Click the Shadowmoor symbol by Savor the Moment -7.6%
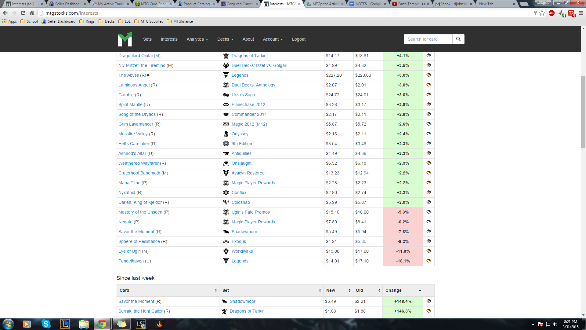586x330 pixels. 226,232
